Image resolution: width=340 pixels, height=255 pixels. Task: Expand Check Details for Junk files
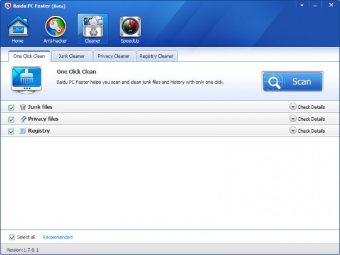pos(307,106)
